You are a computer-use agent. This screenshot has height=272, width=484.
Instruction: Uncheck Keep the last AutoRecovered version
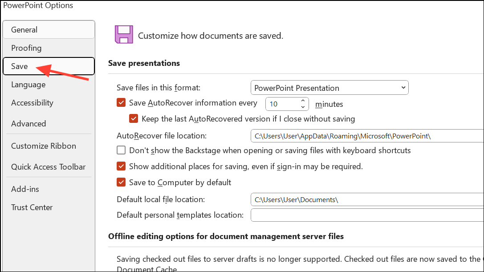(x=134, y=119)
